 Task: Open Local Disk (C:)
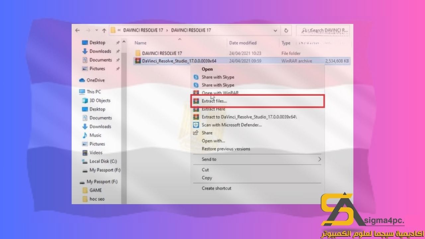[103, 161]
